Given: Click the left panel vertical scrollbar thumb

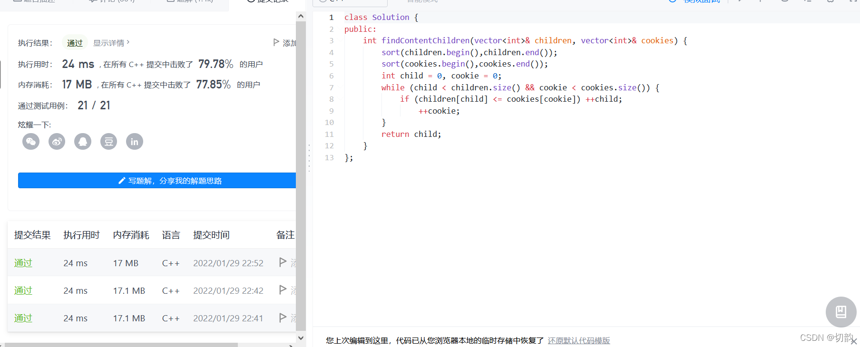Looking at the screenshot, I should [x=301, y=175].
